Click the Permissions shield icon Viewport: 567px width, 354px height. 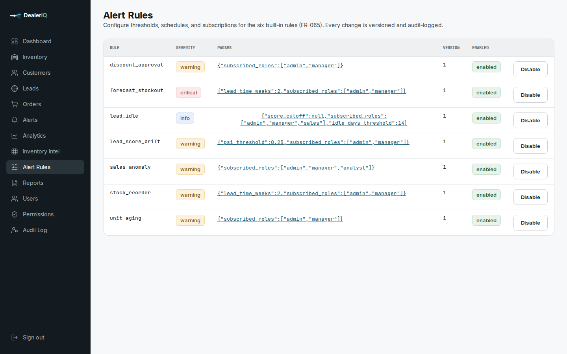point(15,214)
